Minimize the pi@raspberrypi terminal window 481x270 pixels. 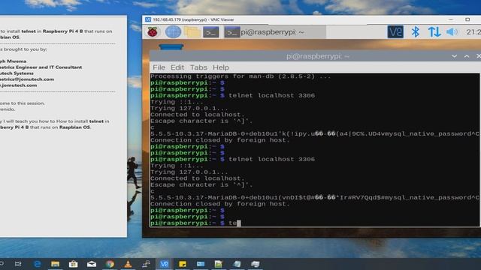pyautogui.click(x=454, y=56)
